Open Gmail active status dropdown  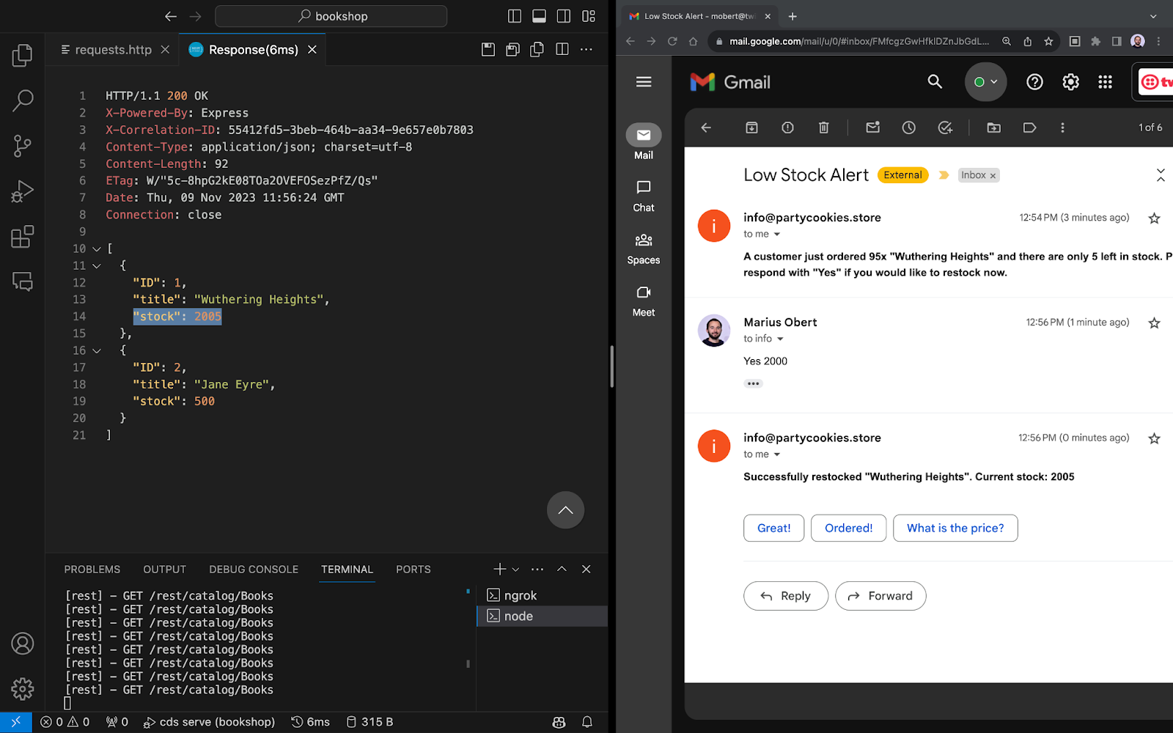pyautogui.click(x=985, y=82)
